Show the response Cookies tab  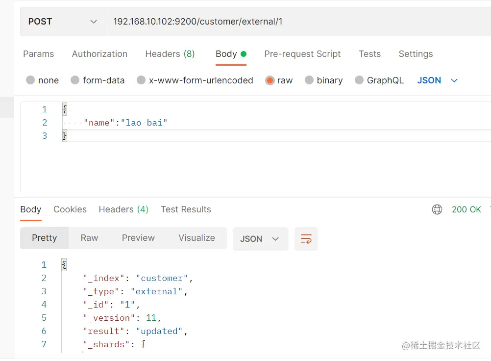coord(70,209)
